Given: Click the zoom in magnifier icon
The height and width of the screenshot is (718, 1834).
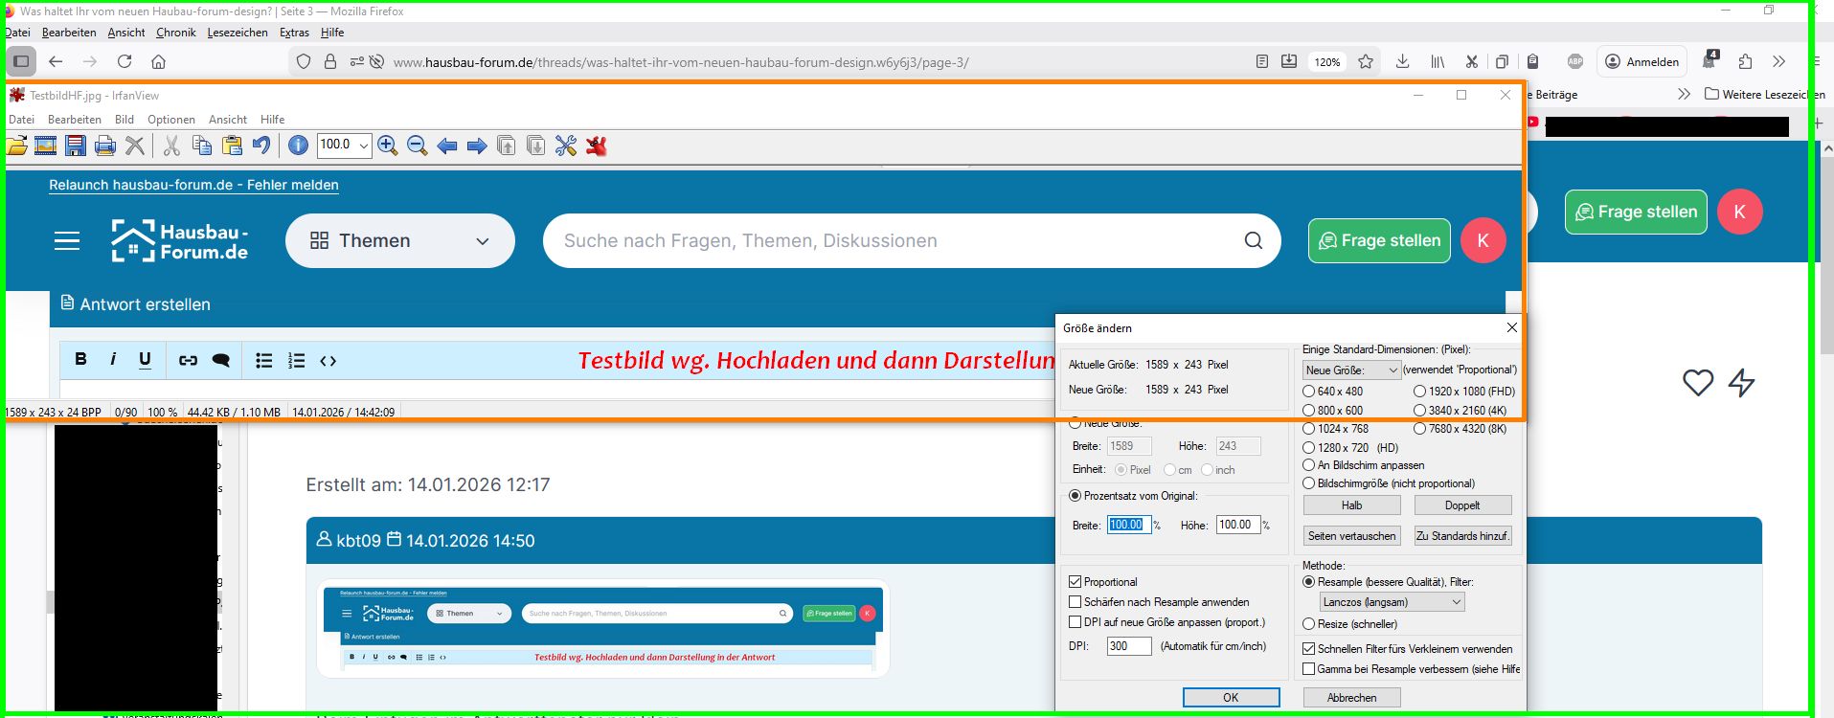Looking at the screenshot, I should (x=388, y=146).
